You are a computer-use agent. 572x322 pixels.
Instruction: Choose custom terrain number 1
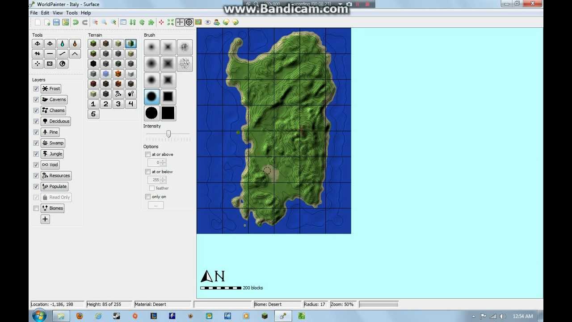93,104
